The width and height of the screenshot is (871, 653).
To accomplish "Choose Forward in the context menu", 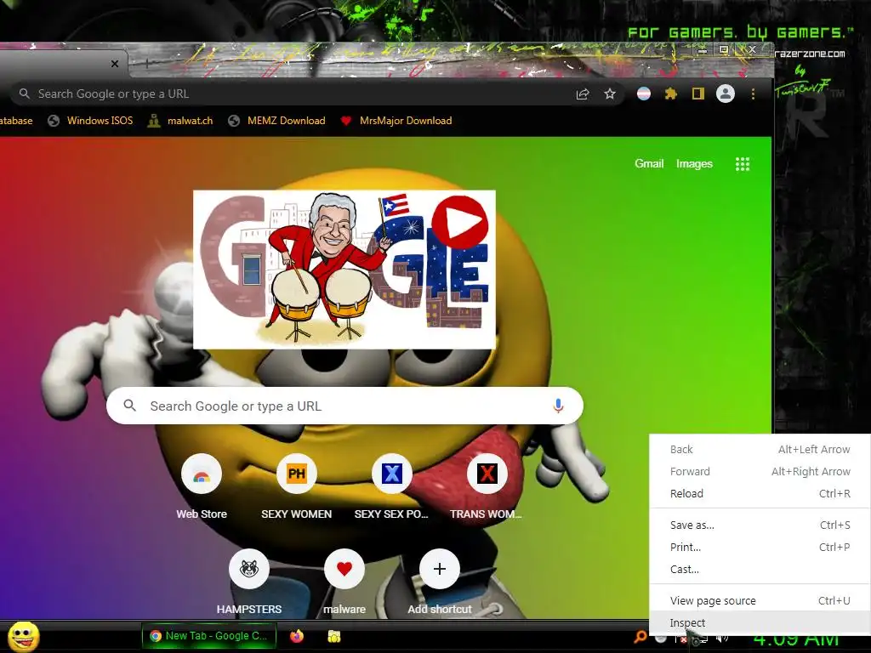I will (760, 471).
